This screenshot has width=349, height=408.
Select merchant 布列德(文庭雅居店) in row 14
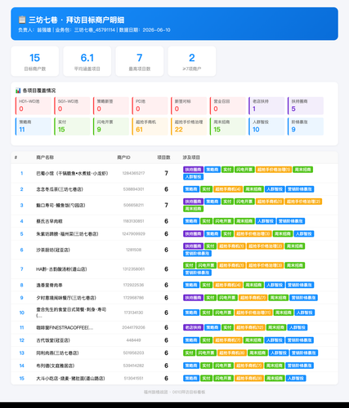click(56, 366)
